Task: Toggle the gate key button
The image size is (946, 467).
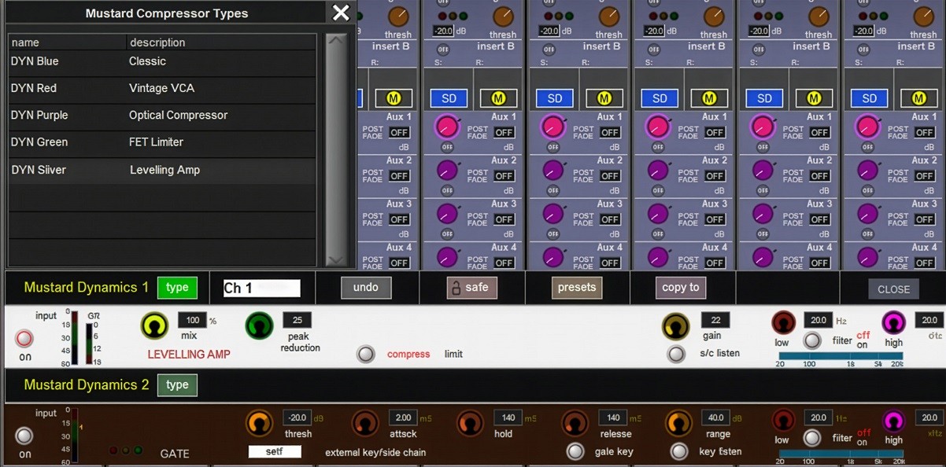Action: point(575,451)
